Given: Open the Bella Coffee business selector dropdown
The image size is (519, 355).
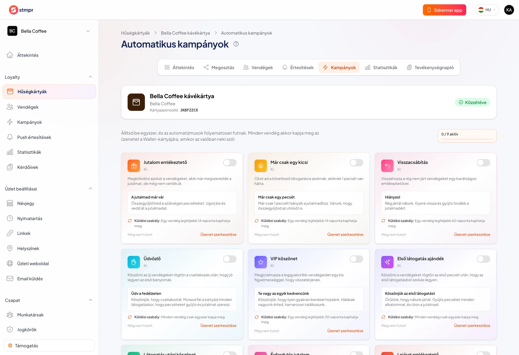Looking at the screenshot, I should coord(49,31).
